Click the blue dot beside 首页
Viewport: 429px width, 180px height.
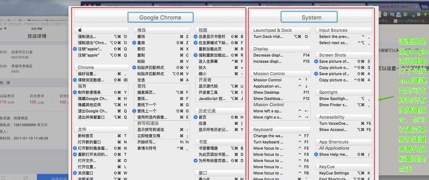[196, 117]
